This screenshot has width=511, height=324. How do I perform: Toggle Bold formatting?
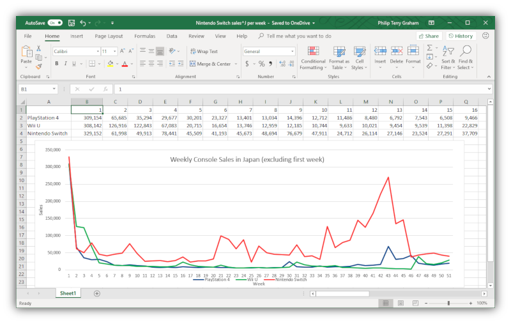pos(57,63)
